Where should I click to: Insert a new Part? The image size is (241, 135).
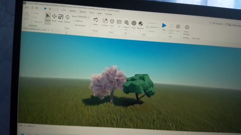pyautogui.click(x=112, y=22)
